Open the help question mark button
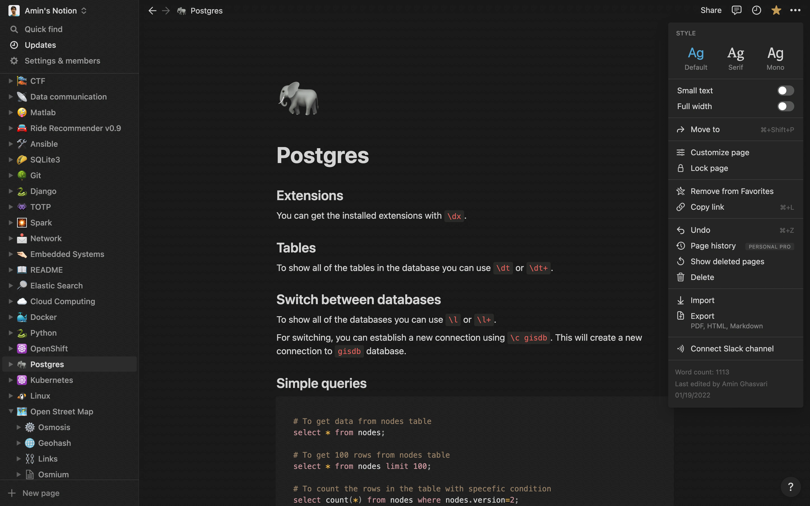The height and width of the screenshot is (506, 810). pyautogui.click(x=791, y=487)
